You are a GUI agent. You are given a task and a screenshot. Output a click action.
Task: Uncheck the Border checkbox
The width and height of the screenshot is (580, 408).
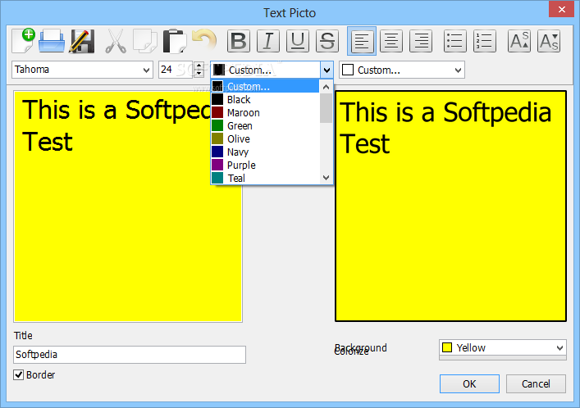tap(19, 374)
